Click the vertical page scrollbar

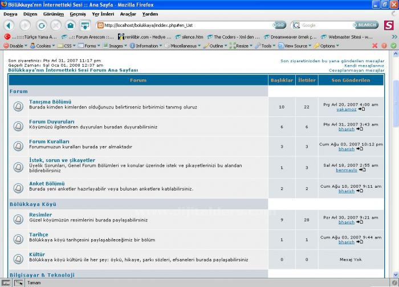(x=396, y=171)
